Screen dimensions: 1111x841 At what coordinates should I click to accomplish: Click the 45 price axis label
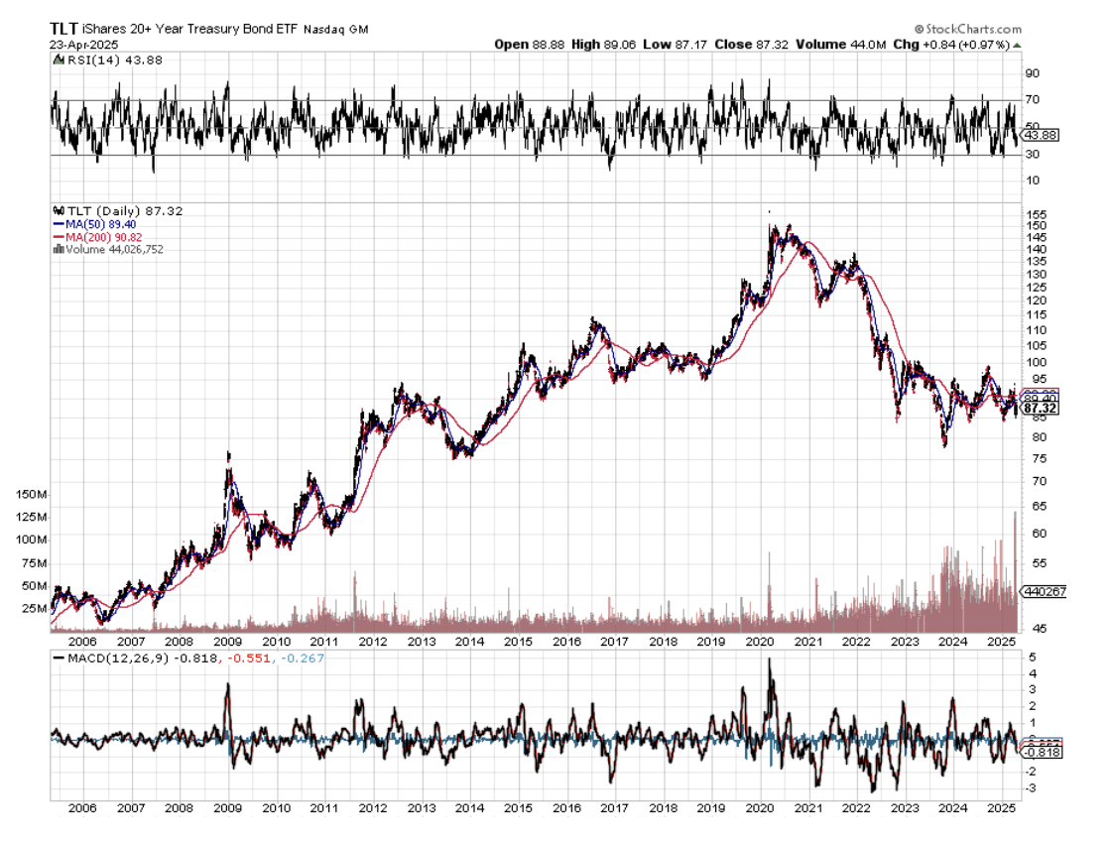(1040, 629)
